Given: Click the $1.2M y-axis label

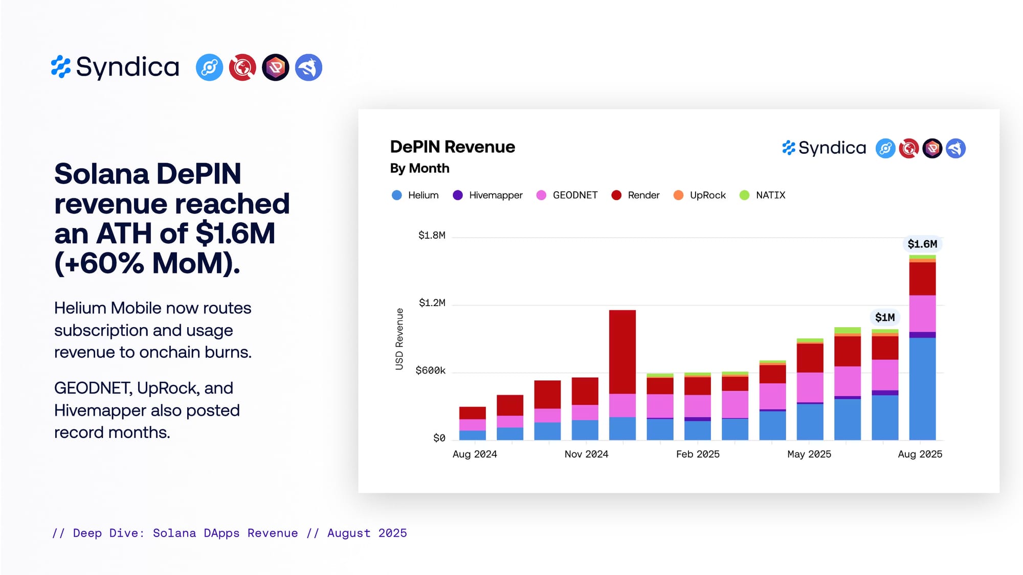Looking at the screenshot, I should 432,303.
